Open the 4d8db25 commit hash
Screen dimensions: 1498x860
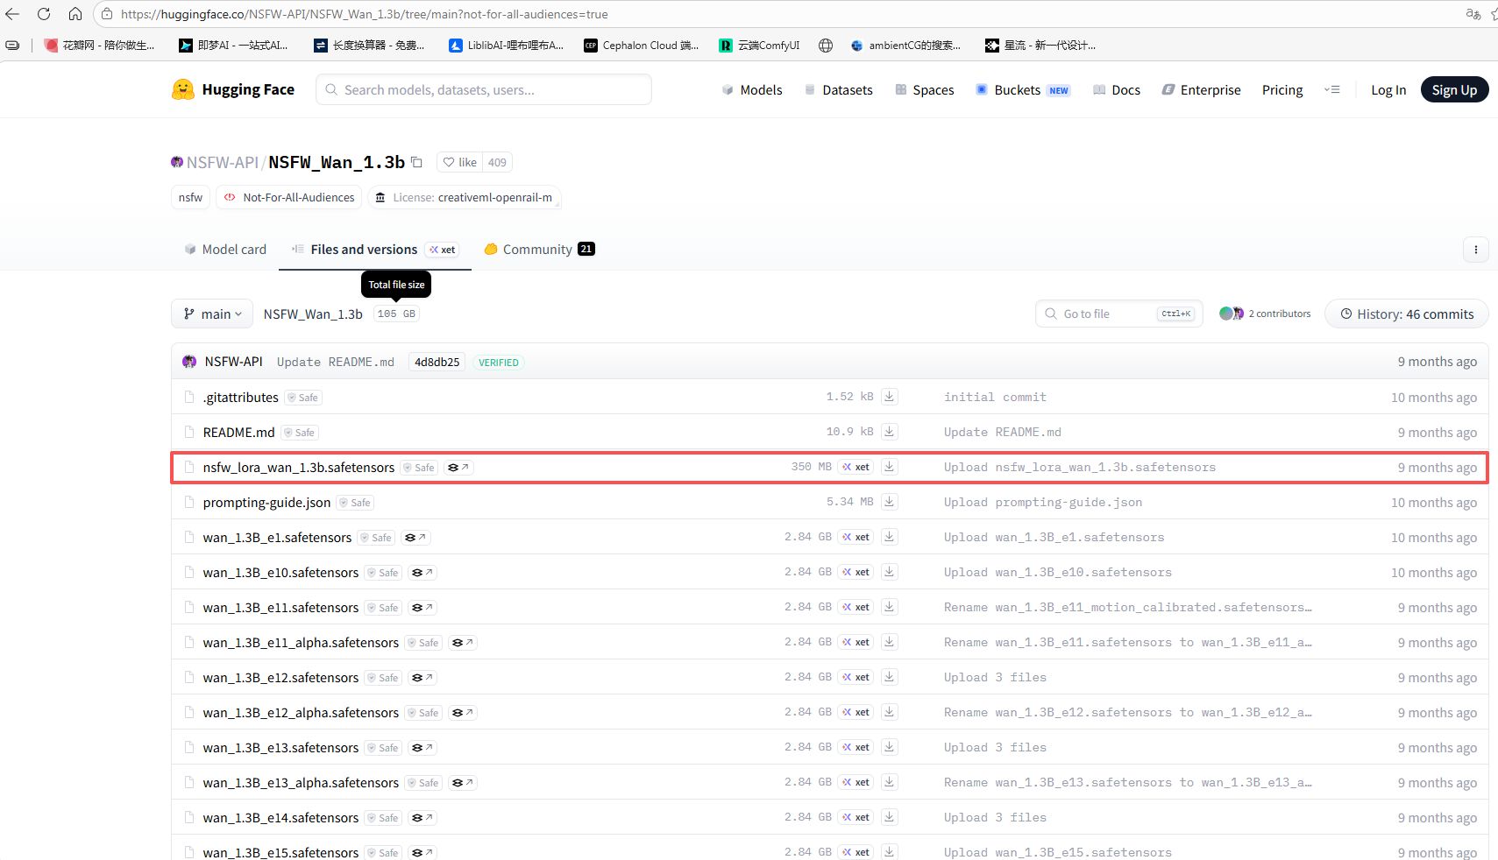click(437, 362)
